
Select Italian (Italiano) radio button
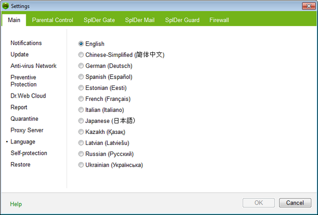81,110
